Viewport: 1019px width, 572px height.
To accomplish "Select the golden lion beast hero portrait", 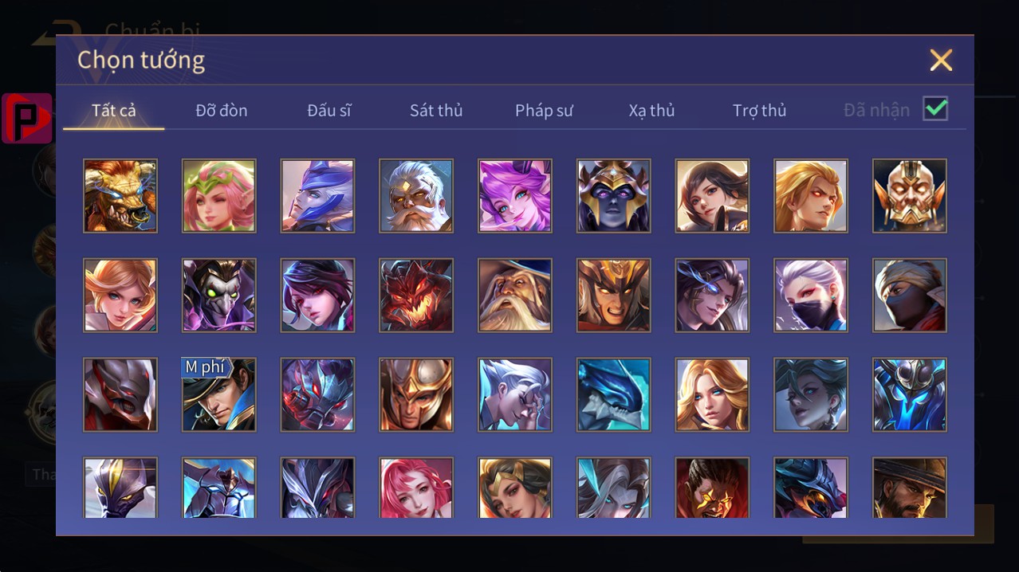I will tap(120, 196).
